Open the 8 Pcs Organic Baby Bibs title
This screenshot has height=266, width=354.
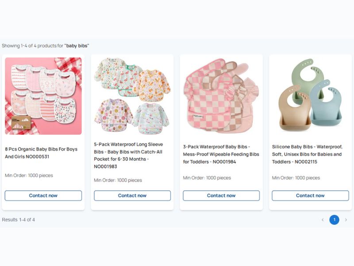(x=41, y=153)
